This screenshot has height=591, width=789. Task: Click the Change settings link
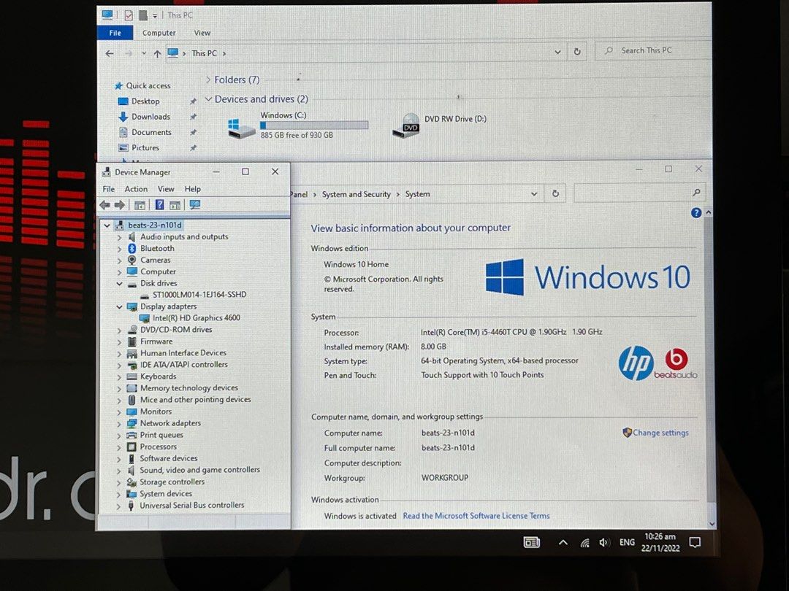tap(660, 432)
